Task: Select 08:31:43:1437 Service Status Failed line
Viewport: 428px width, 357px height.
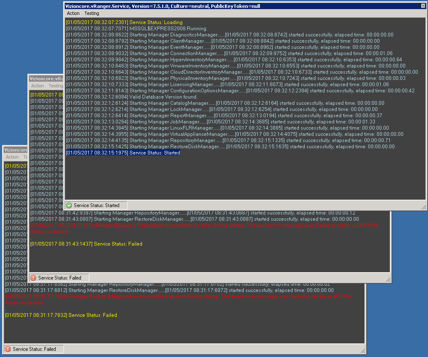Action: (86, 244)
